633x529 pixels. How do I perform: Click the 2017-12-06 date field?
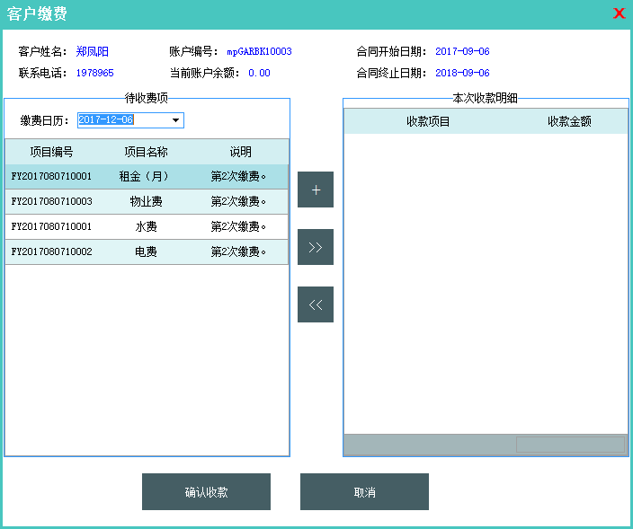[121, 120]
